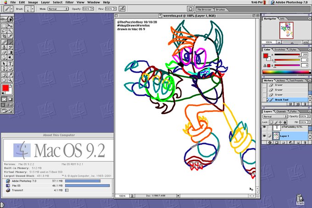The width and height of the screenshot is (312, 208).
Task: Toggle lock position in the Layers panel
Action: pyautogui.click(x=280, y=122)
